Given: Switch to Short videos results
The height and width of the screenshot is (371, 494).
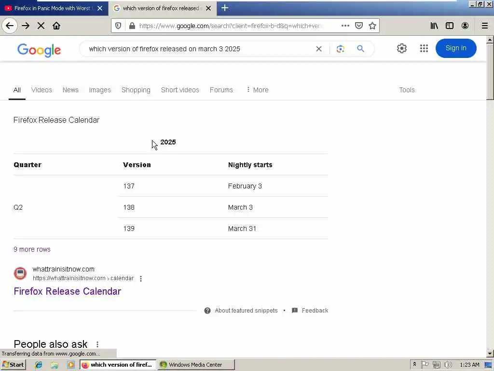Looking at the screenshot, I should (x=180, y=90).
